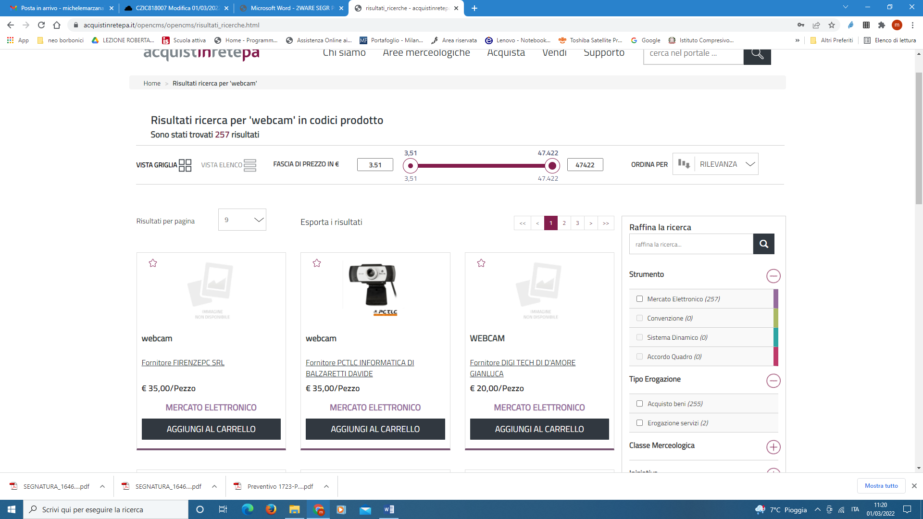Favorite the DIGI TECH WEBCAM with star
The image size is (923, 519).
pyautogui.click(x=481, y=263)
